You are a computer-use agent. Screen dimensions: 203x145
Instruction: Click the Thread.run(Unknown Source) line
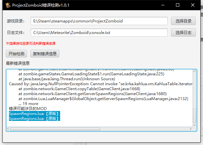[67, 79]
